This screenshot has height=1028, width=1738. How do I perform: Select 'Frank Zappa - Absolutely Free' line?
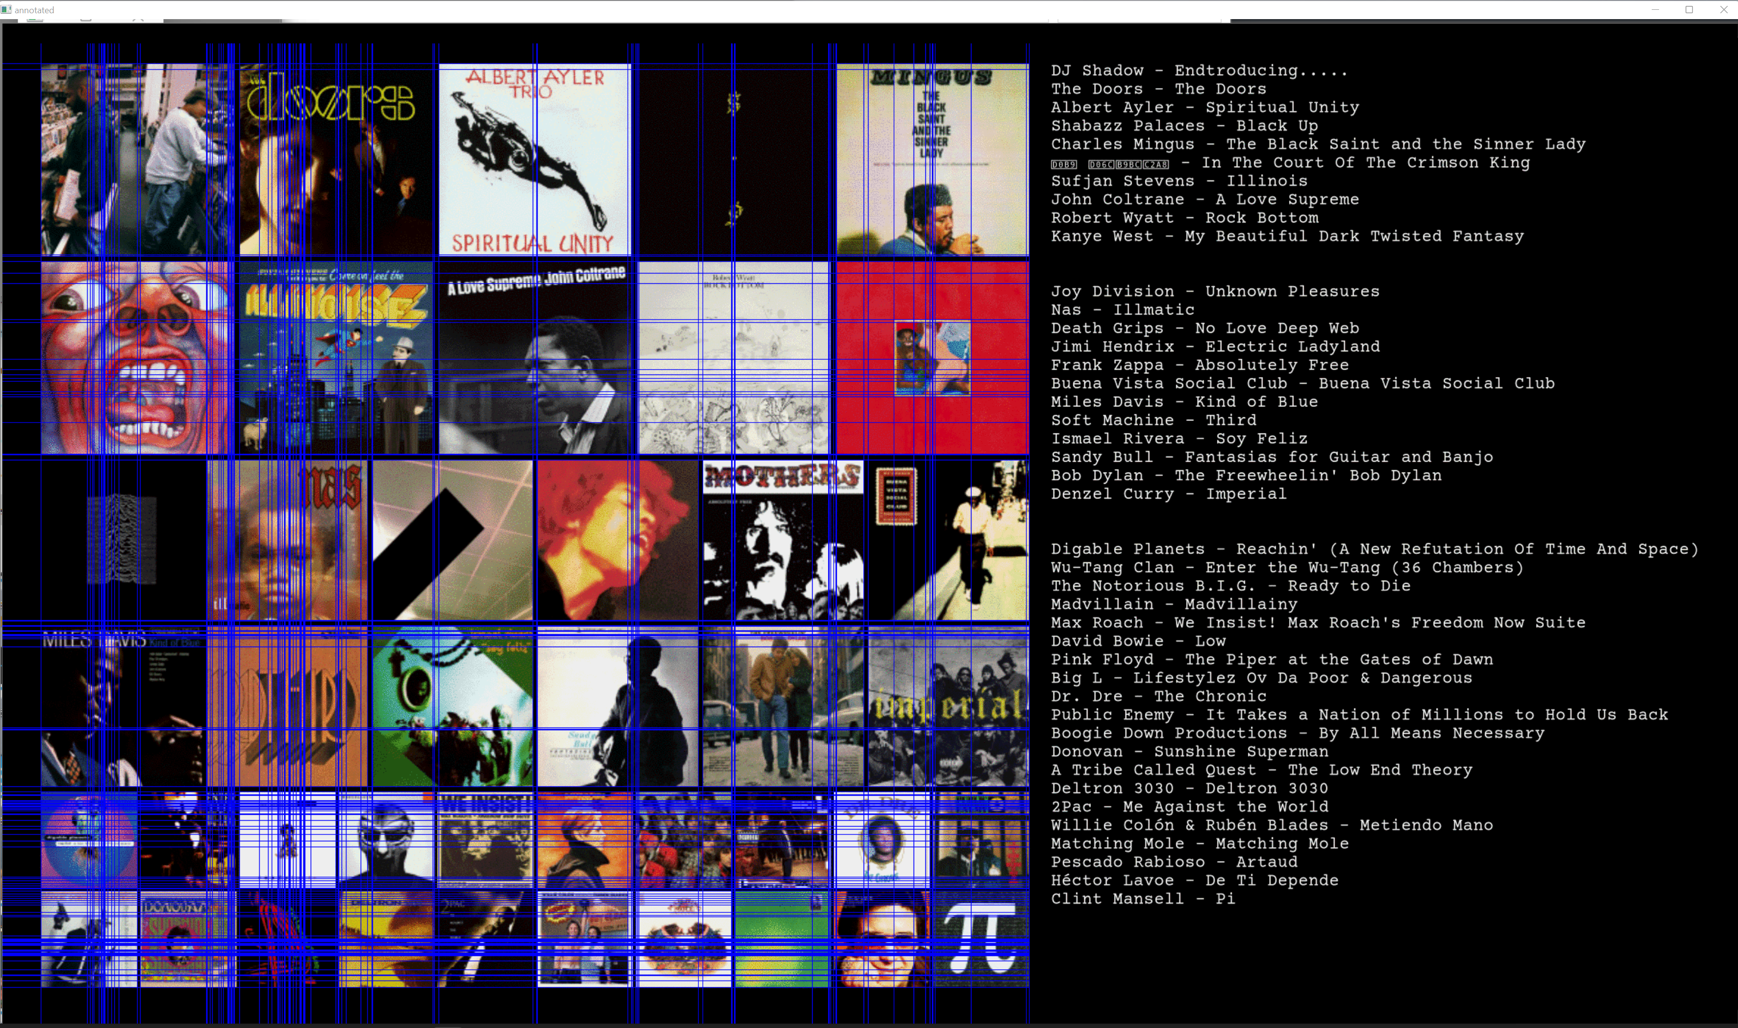(x=1200, y=365)
